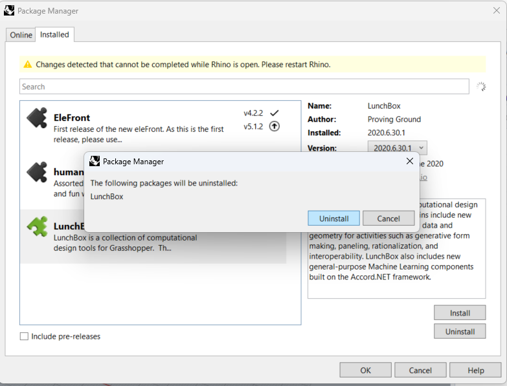This screenshot has width=507, height=386.
Task: Enable the Include pre-releases checkbox
Action: 24,336
